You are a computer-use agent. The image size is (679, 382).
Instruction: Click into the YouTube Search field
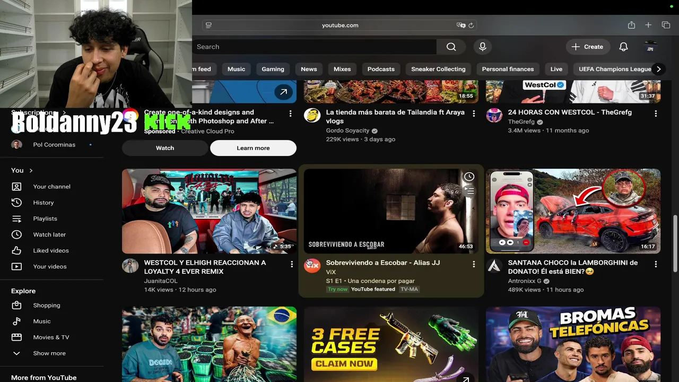314,47
